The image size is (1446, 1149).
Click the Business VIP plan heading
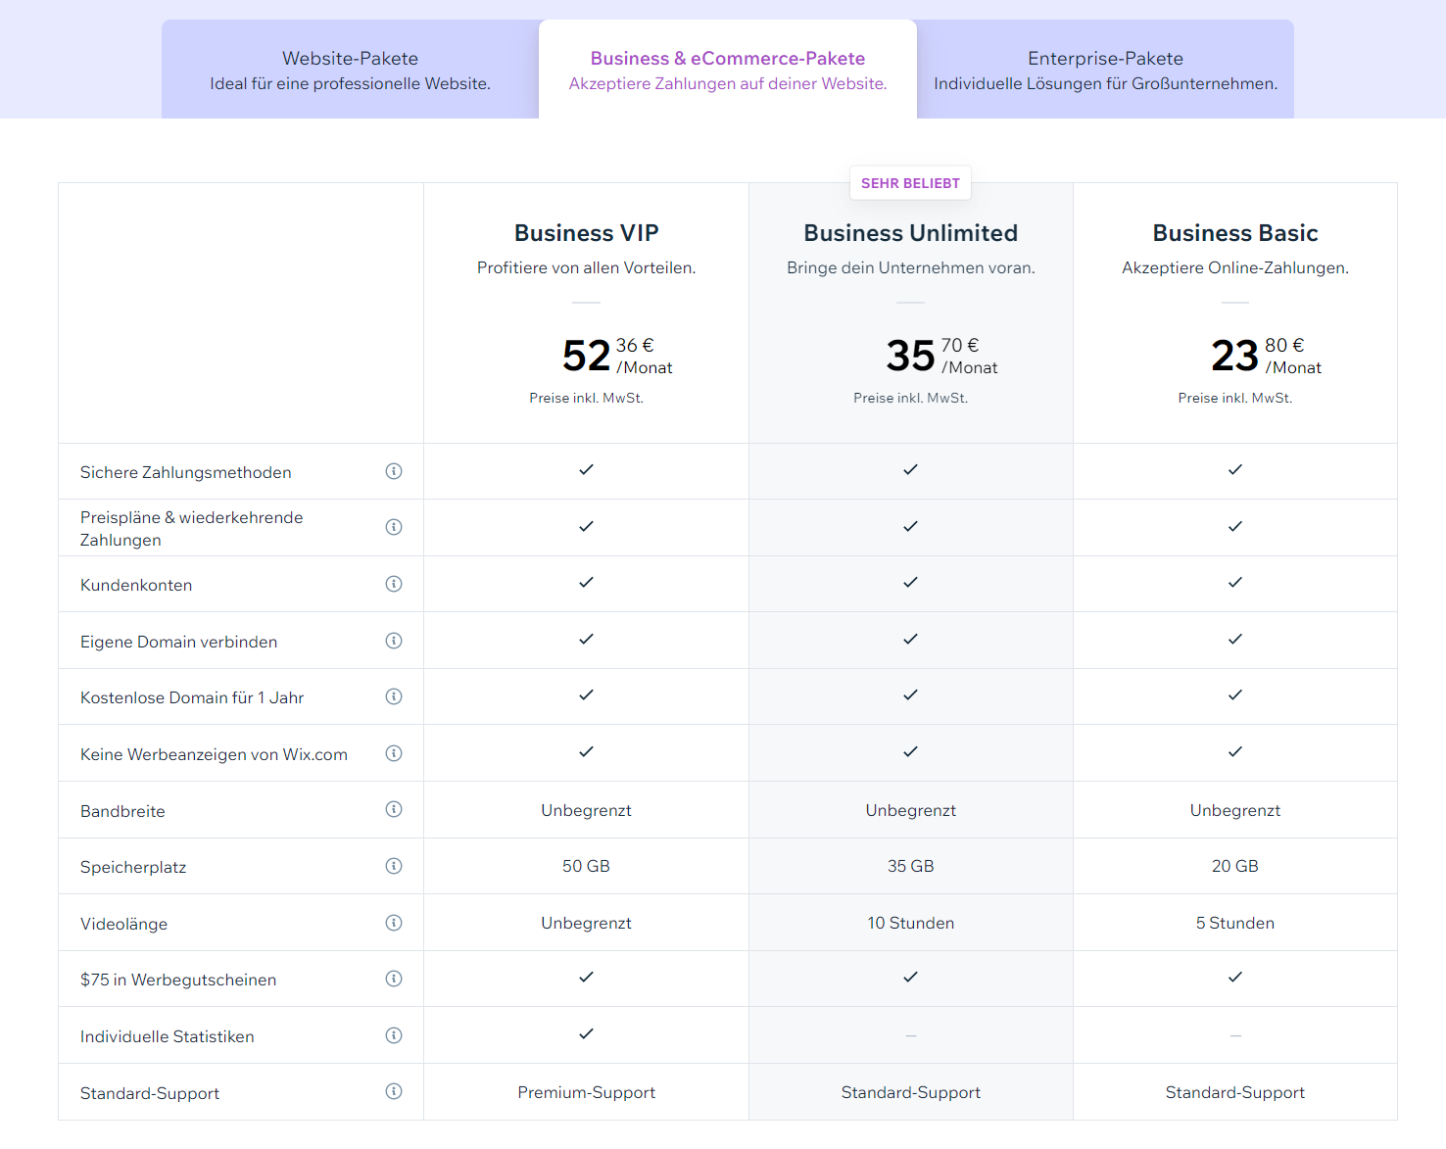[x=586, y=233]
